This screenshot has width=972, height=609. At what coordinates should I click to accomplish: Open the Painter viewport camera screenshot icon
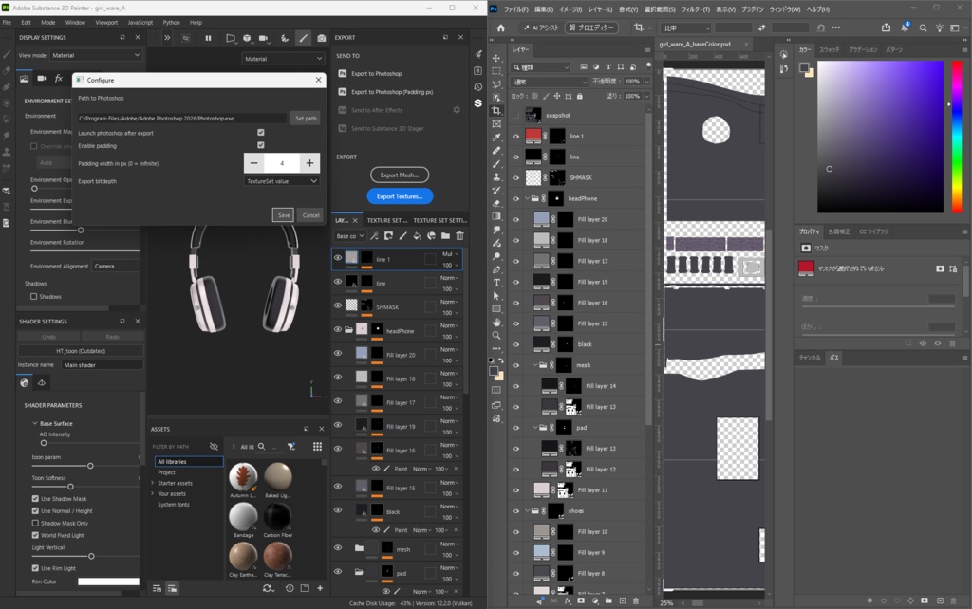(321, 38)
